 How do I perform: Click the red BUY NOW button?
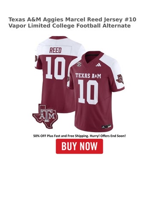pyautogui.click(x=79, y=146)
